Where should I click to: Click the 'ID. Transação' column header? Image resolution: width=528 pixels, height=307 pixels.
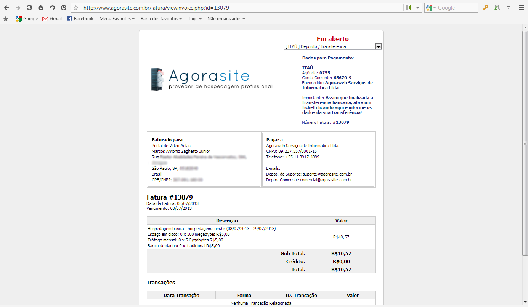(x=301, y=295)
